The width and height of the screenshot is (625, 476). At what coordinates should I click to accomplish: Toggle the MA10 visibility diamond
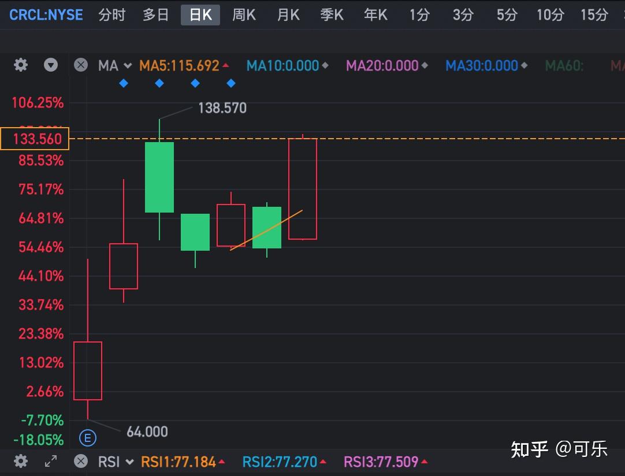coord(324,65)
